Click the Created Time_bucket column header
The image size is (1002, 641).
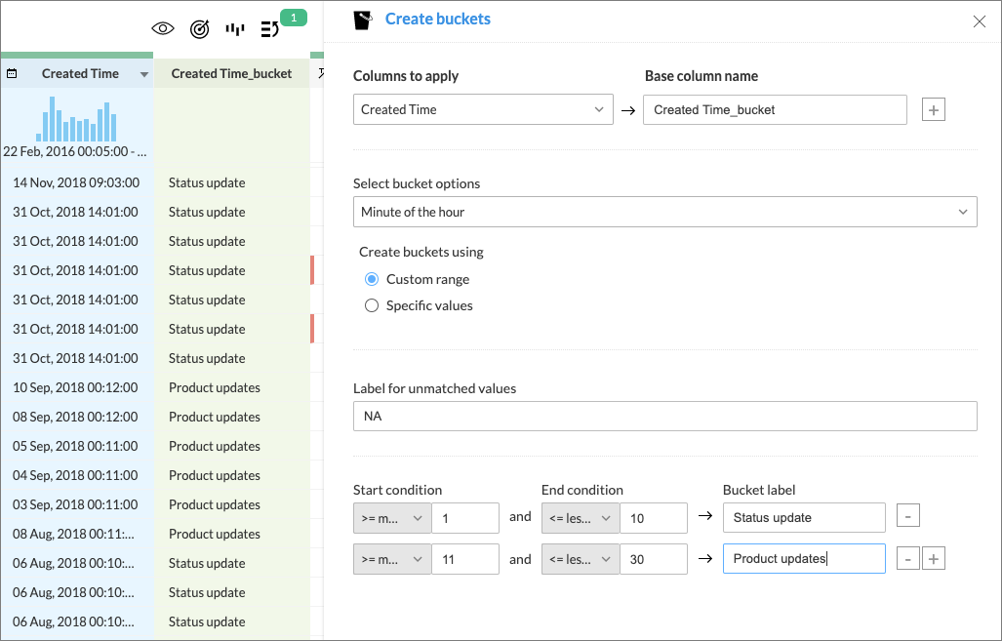click(x=231, y=74)
